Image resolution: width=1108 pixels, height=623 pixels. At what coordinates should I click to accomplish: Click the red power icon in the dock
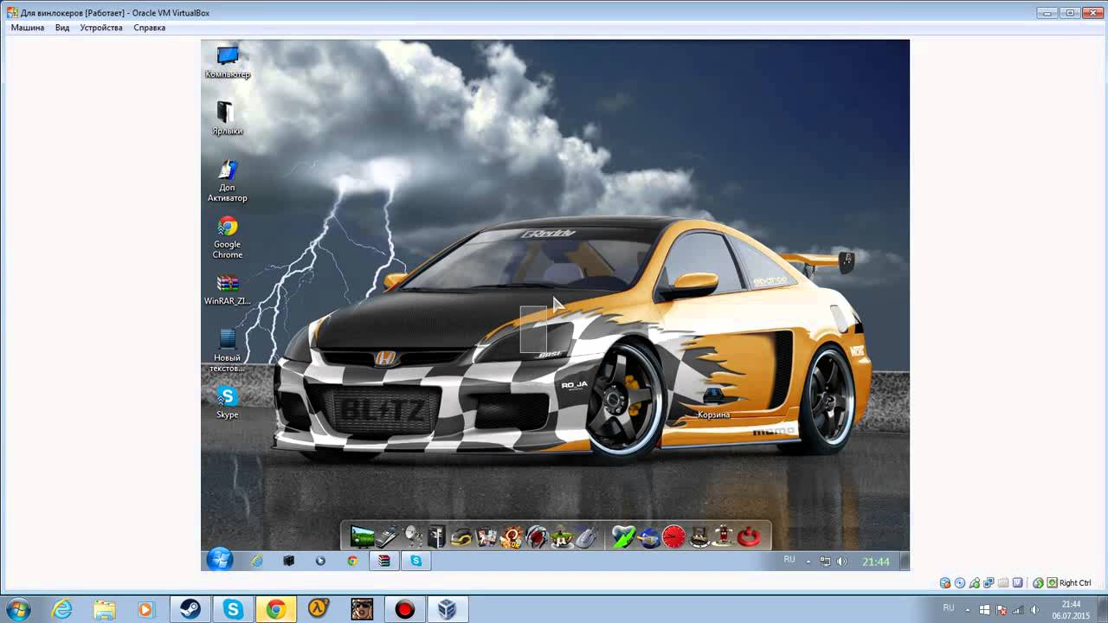[749, 536]
